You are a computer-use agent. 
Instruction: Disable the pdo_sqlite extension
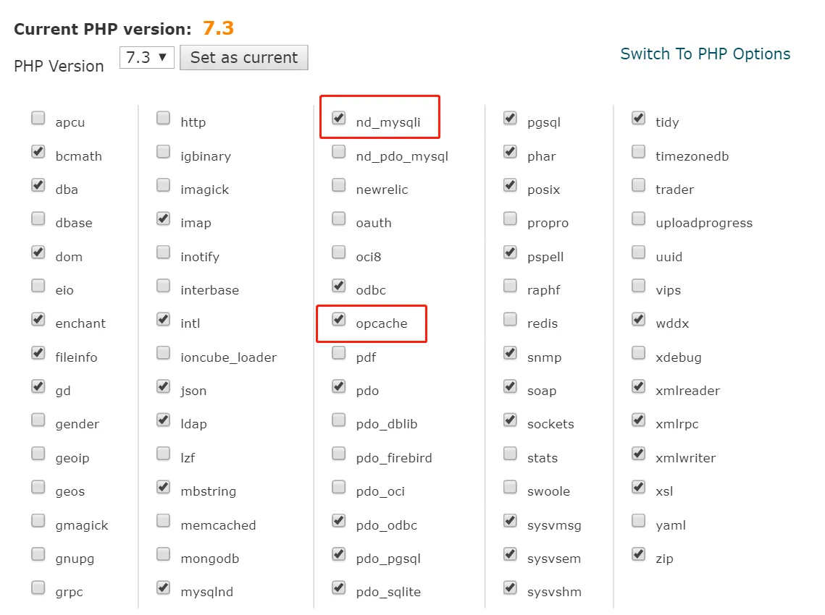pyautogui.click(x=338, y=588)
